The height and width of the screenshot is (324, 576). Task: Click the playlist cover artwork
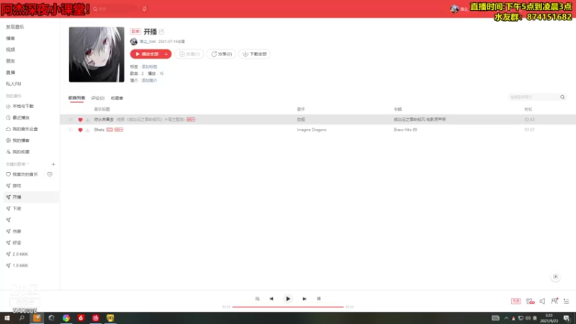tap(96, 55)
